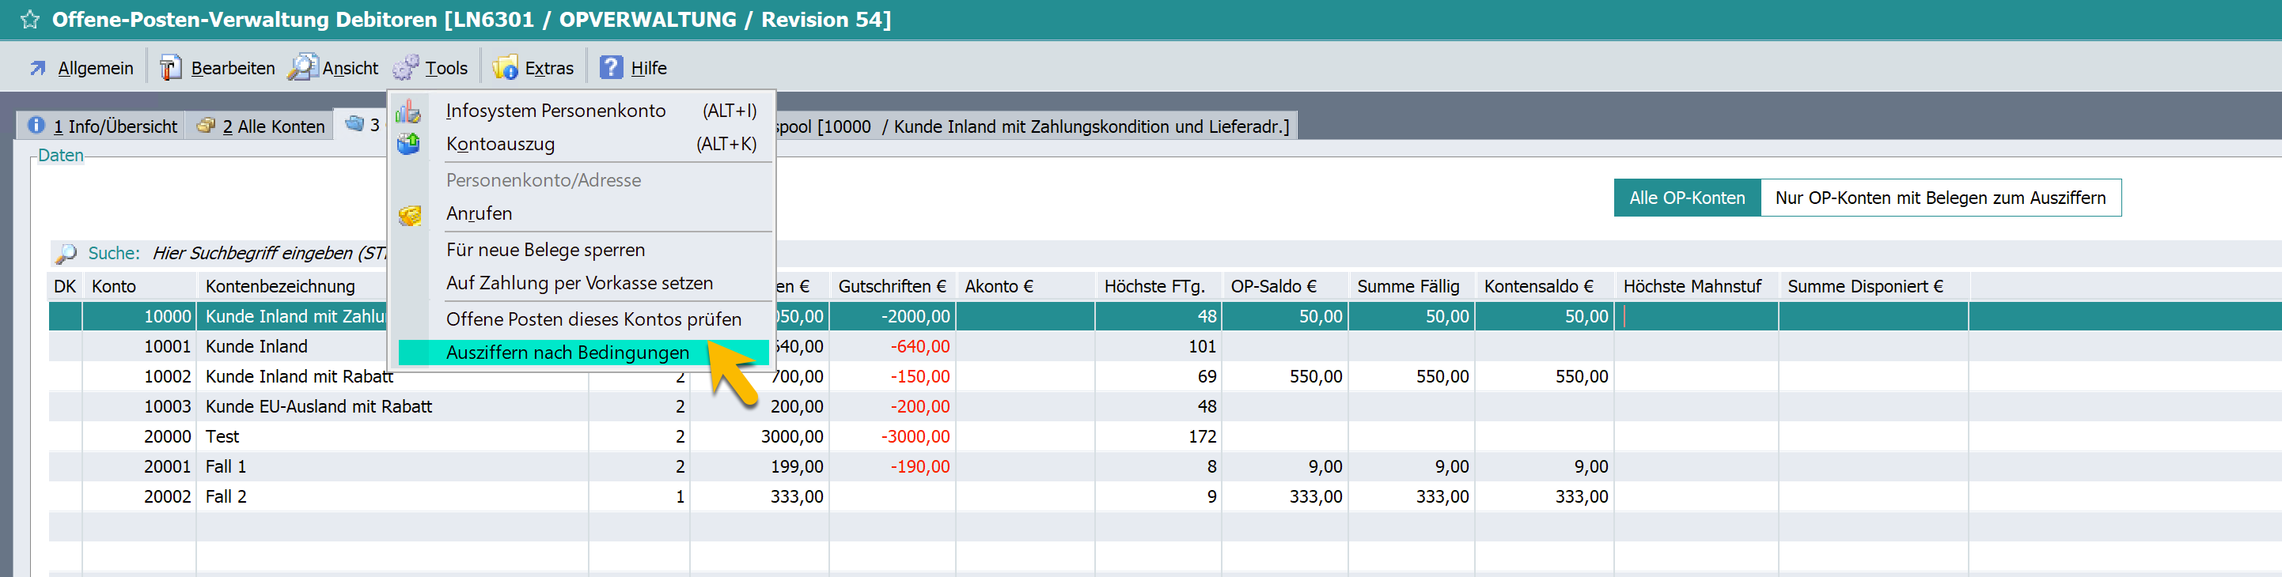Screen dimensions: 2282x577
Task: Click the Tools gear icon
Action: coord(406,68)
